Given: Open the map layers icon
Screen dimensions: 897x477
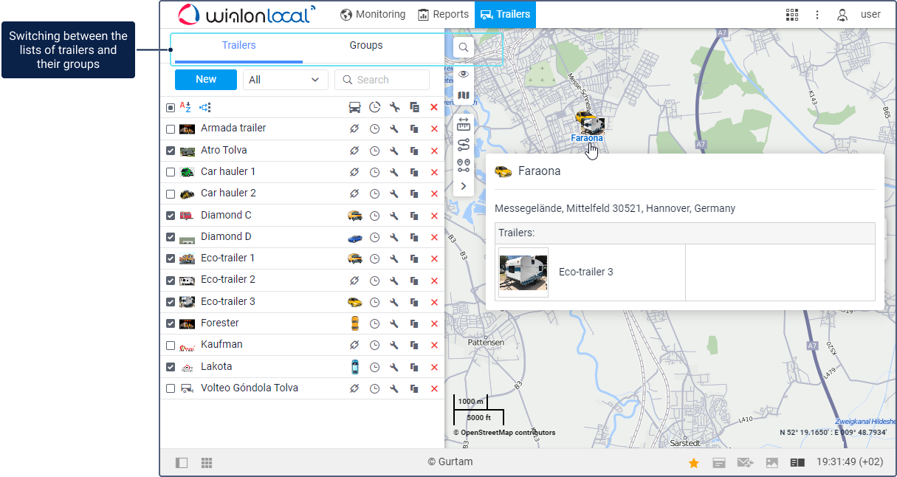Looking at the screenshot, I should pos(464,95).
